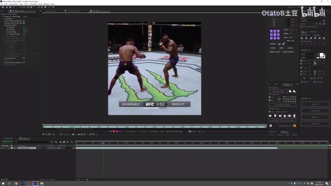The image size is (331, 186).
Task: Open Photoshop from the Windows taskbar
Action: pyautogui.click(x=22, y=183)
